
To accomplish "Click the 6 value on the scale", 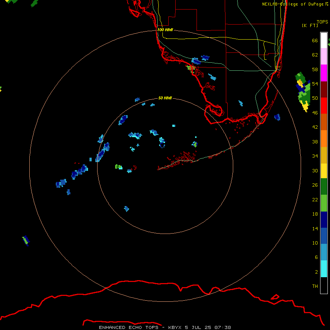I will click(x=316, y=257).
